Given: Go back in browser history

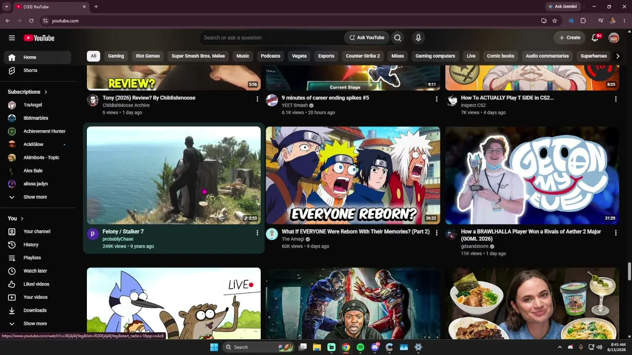Looking at the screenshot, I should (7, 21).
